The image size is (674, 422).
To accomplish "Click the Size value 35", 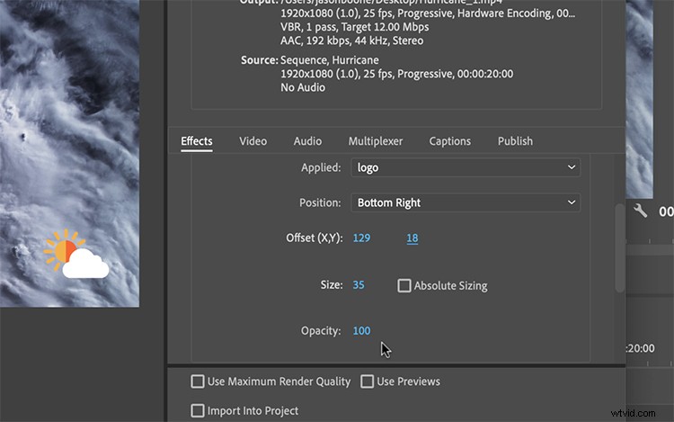I will pos(358,284).
